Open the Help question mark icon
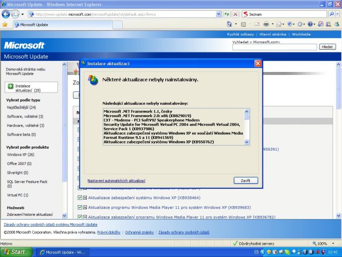The image size is (342, 257). (311, 24)
